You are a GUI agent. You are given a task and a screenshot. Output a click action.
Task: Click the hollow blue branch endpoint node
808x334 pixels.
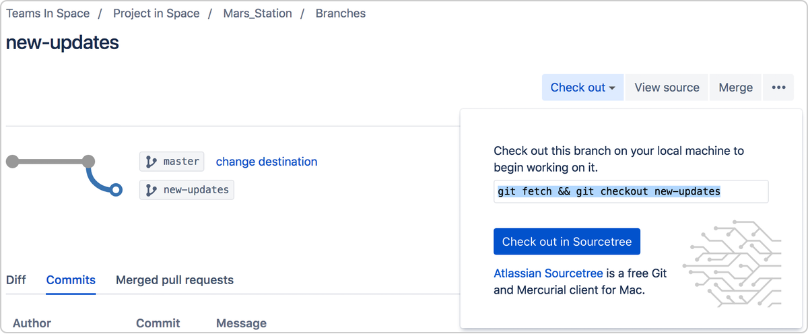(116, 190)
